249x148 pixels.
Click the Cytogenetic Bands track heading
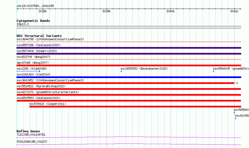pos(33,21)
